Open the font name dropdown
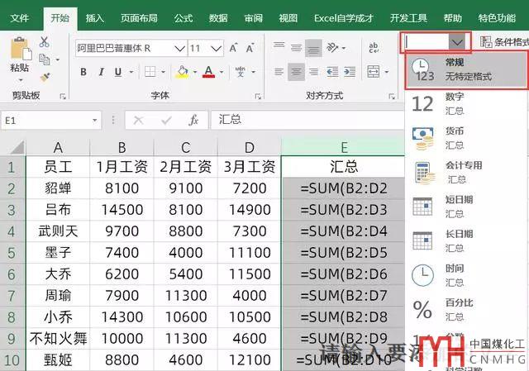 pyautogui.click(x=179, y=49)
